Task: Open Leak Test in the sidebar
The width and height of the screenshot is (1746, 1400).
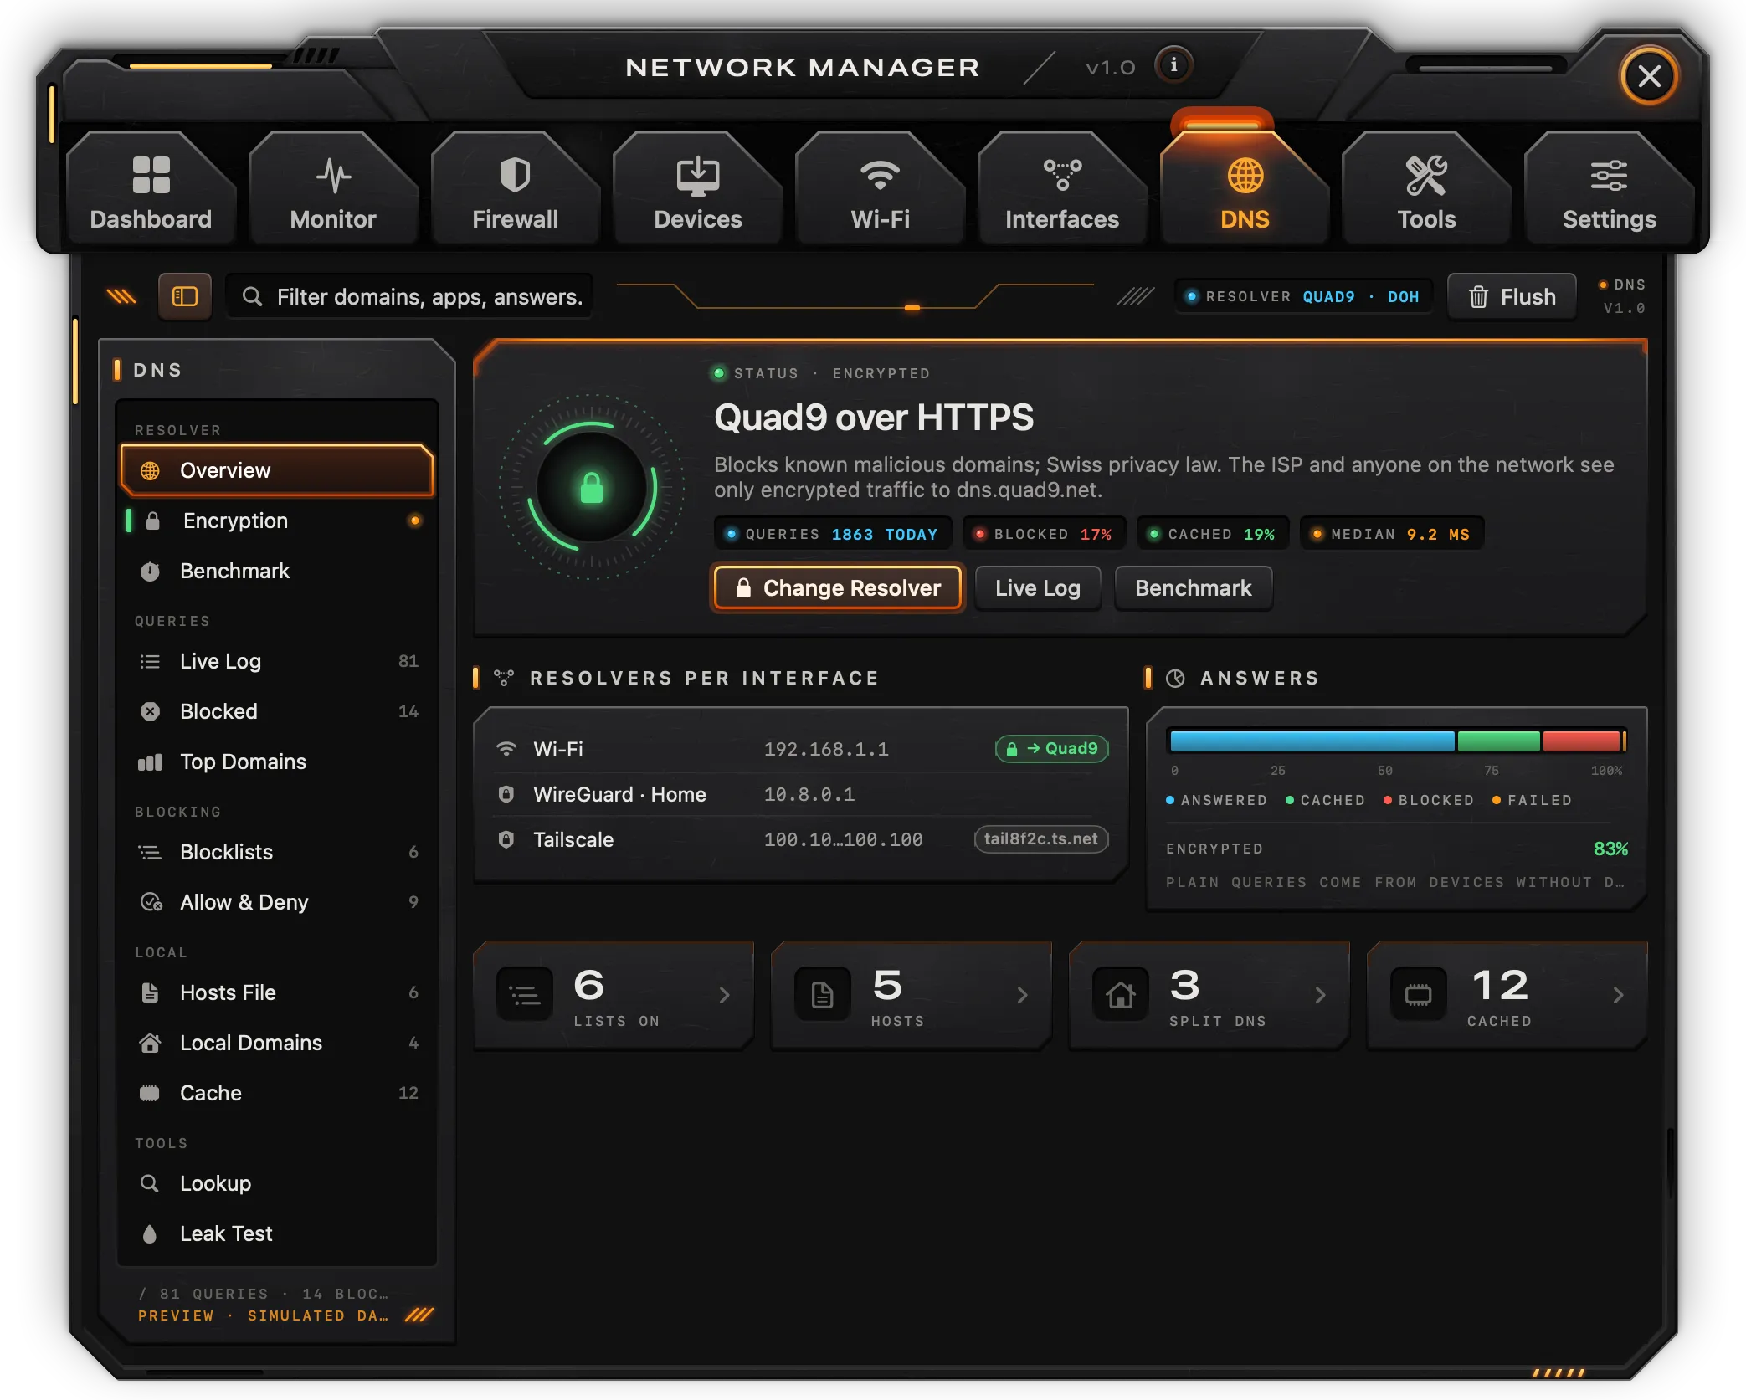Action: click(277, 1233)
